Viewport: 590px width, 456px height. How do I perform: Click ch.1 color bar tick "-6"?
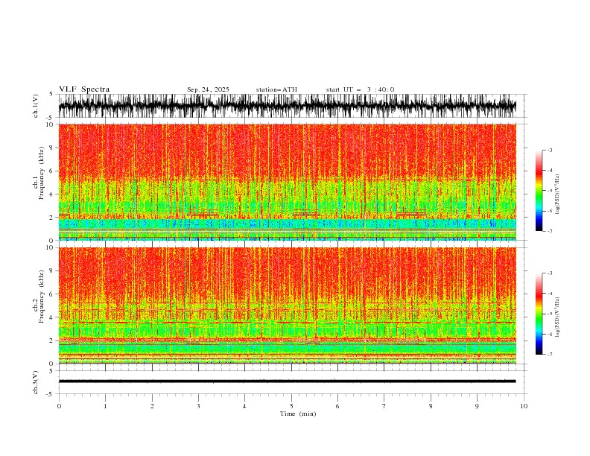pos(550,211)
